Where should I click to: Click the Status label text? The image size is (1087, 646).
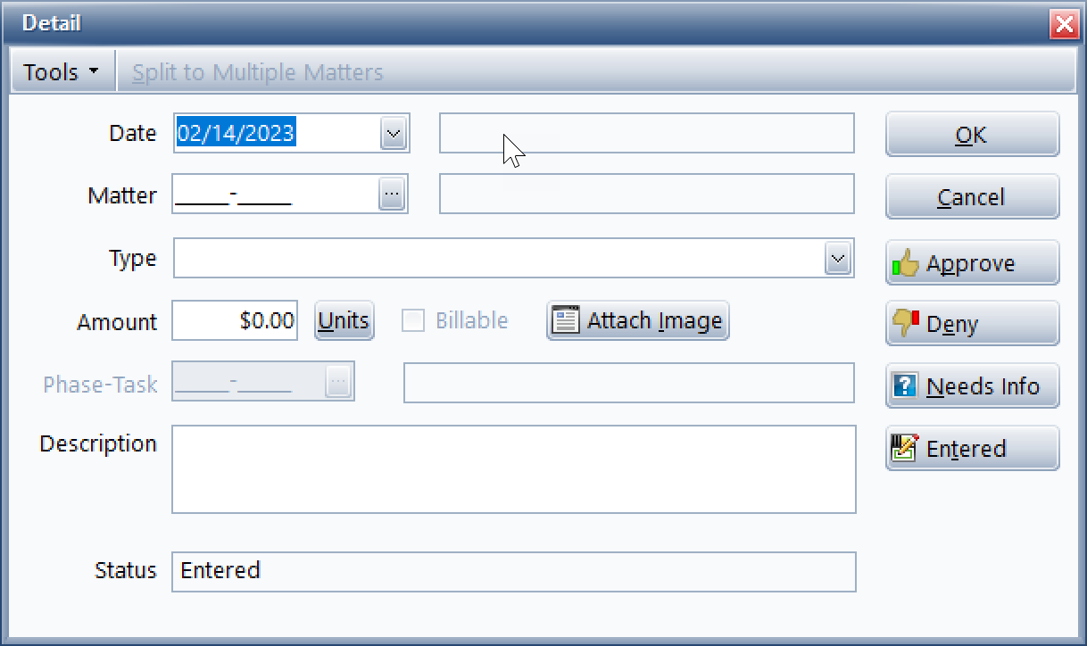click(x=126, y=571)
